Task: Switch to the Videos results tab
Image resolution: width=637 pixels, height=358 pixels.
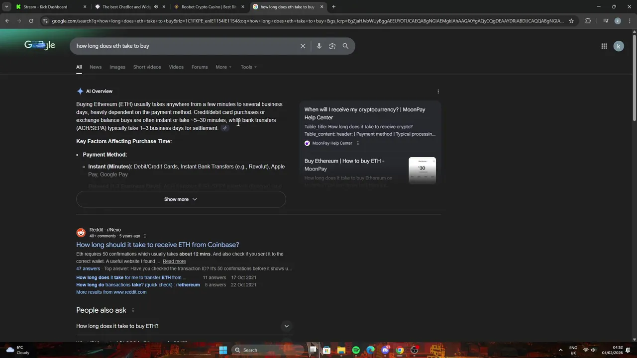Action: (x=176, y=67)
